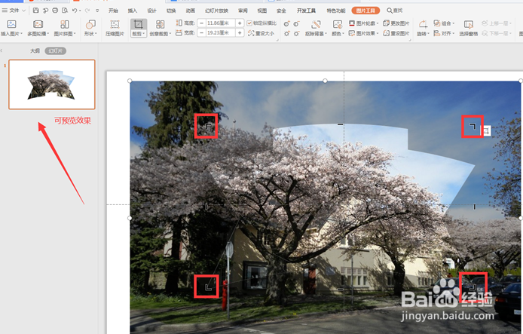
Task: Switch to the 幻灯片放映 tab
Action: 216,11
